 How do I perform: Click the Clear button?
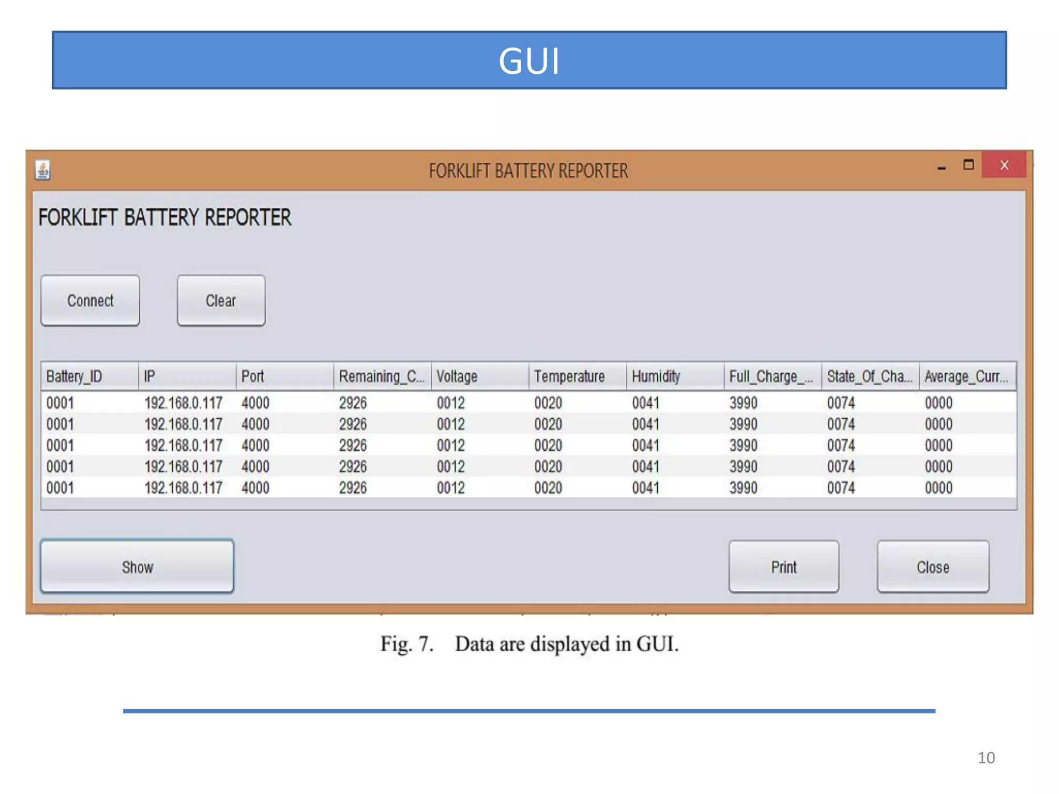click(221, 300)
